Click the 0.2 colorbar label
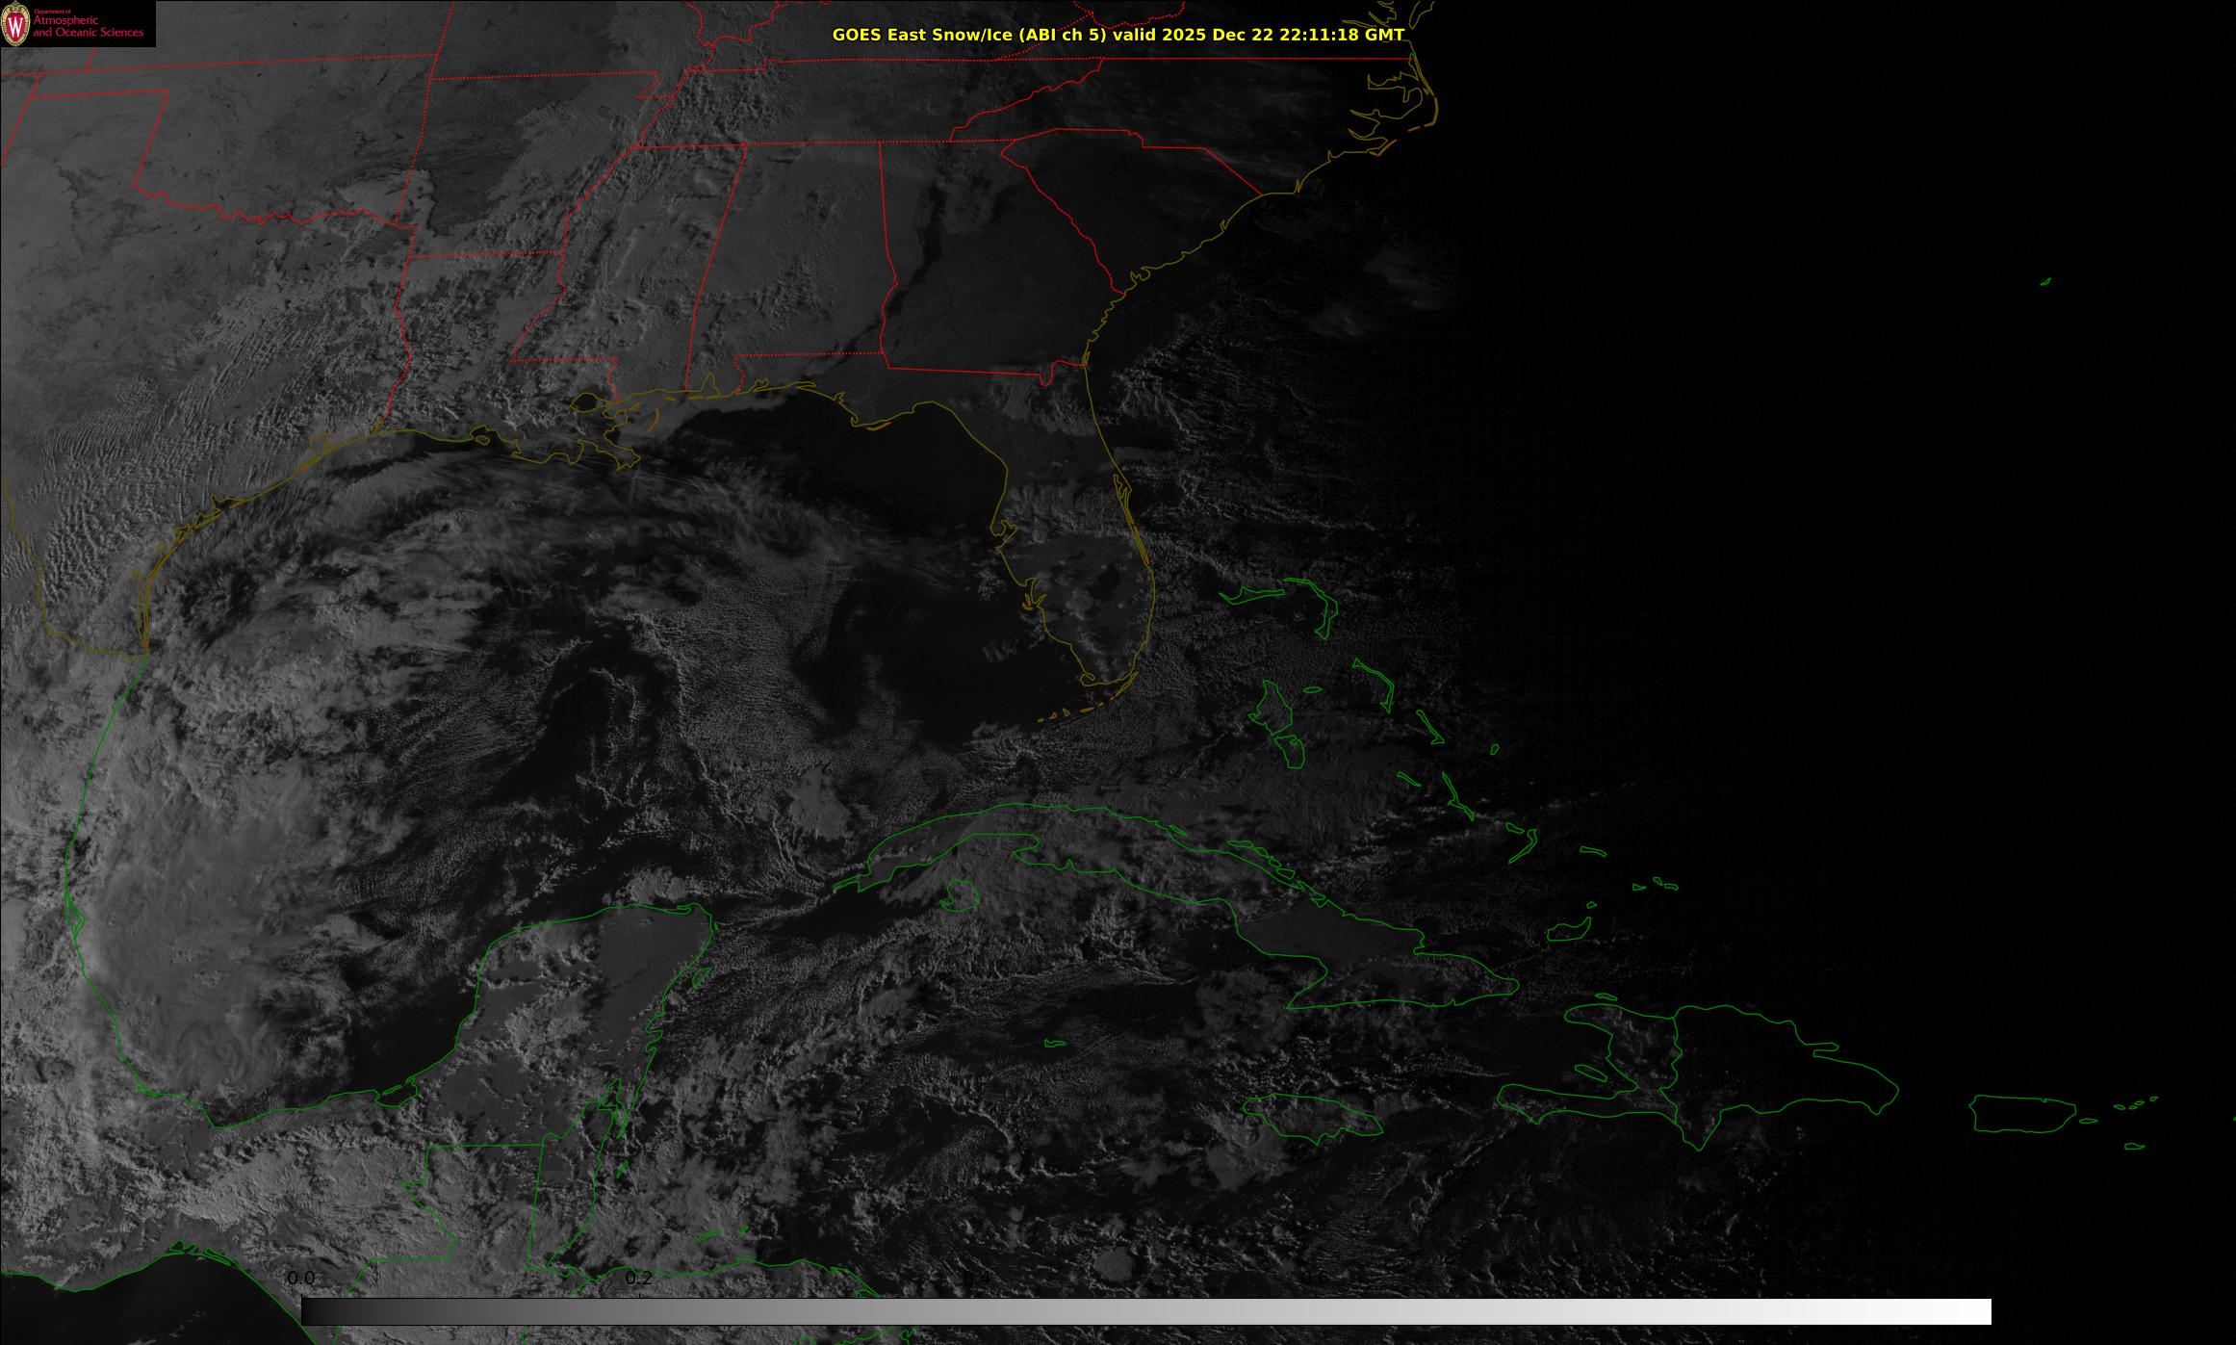2236x1345 pixels. [638, 1278]
